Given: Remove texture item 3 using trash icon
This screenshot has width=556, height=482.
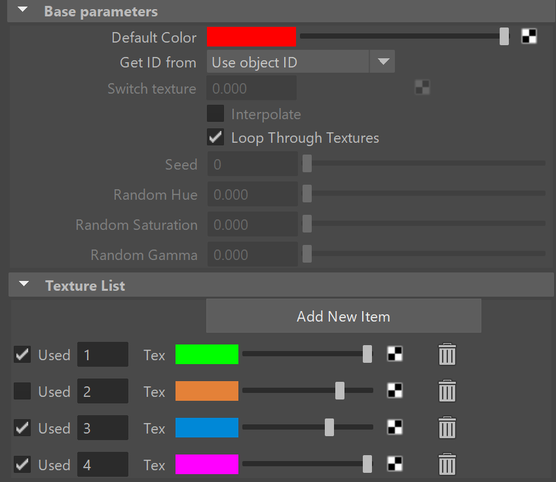Looking at the screenshot, I should (x=447, y=428).
